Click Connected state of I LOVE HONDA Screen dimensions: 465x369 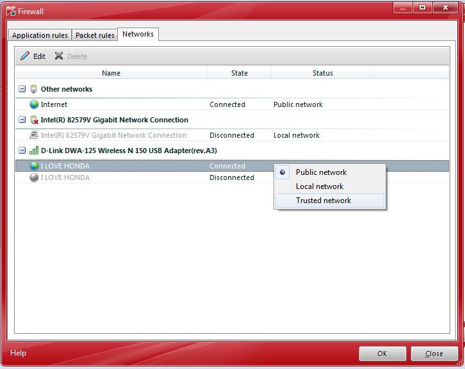coord(227,166)
